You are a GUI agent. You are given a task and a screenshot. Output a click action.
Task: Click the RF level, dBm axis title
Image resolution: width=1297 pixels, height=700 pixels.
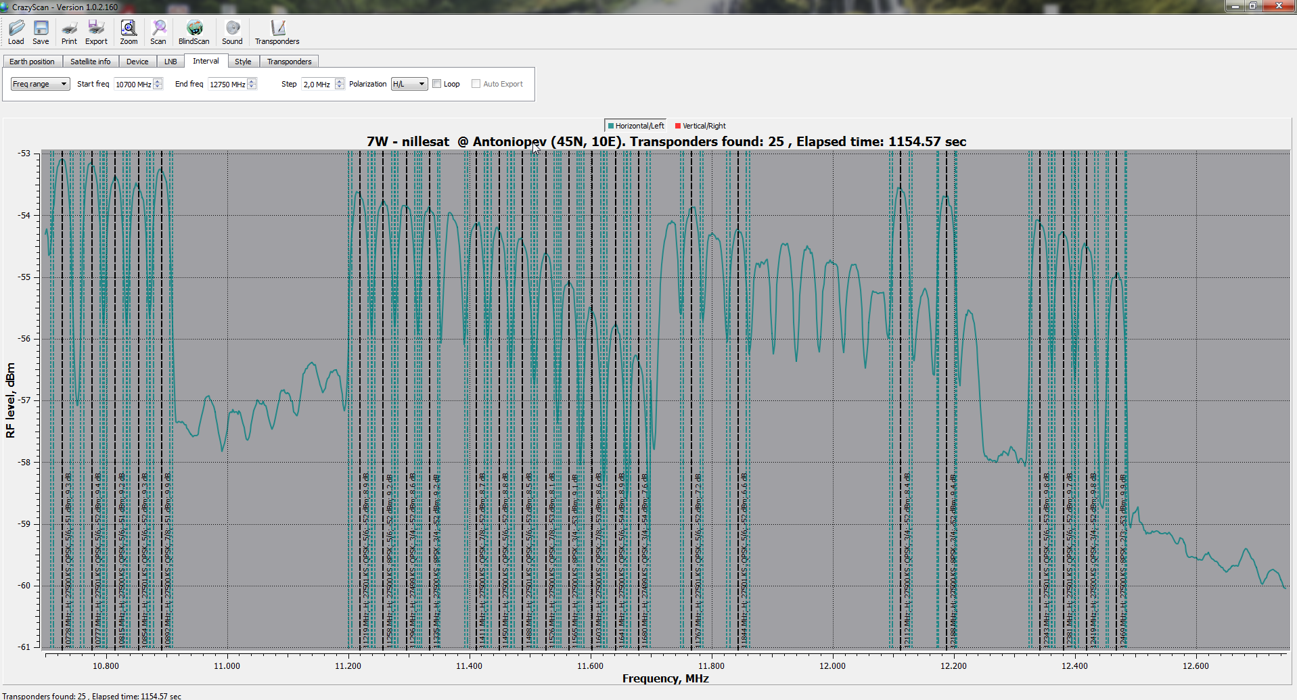pos(10,400)
